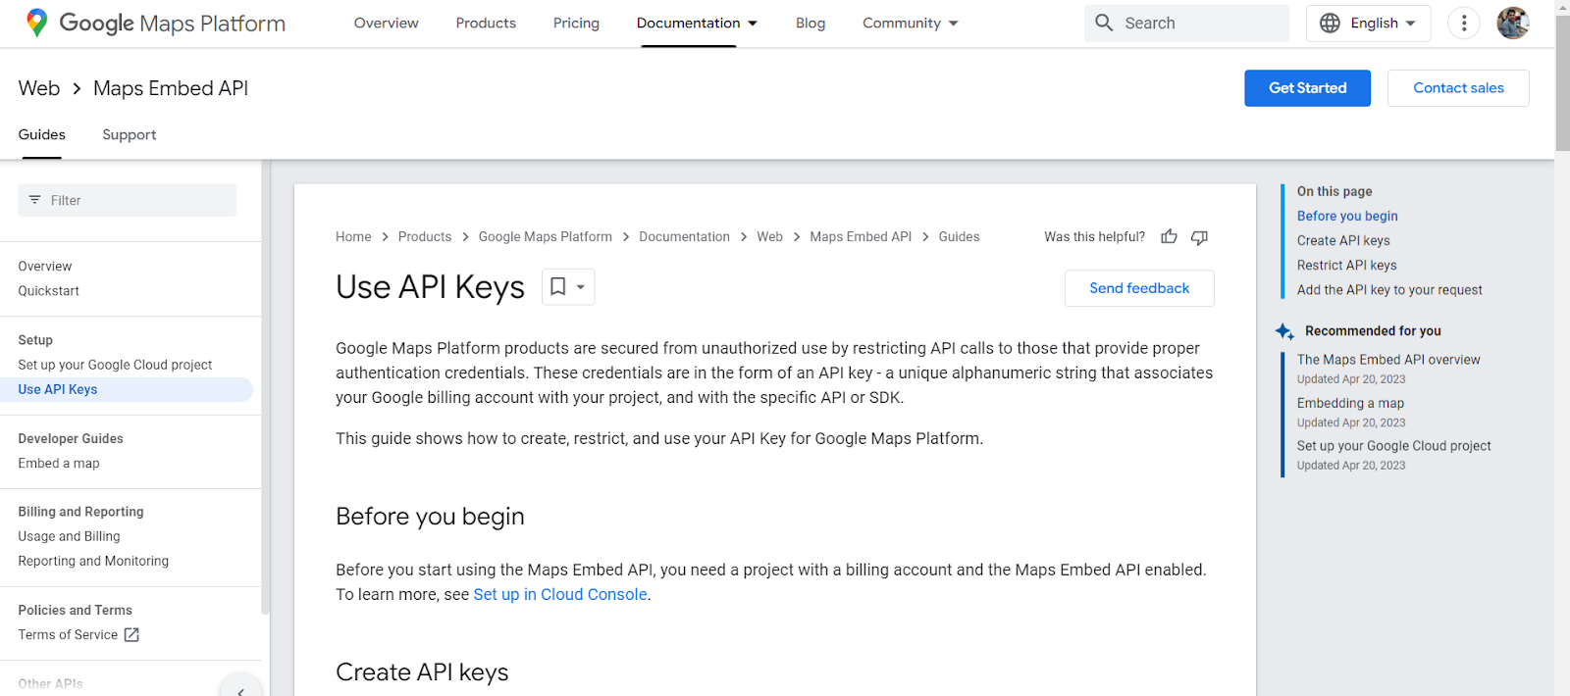This screenshot has width=1570, height=696.
Task: Open the Embedding a map recommendation
Action: (1350, 403)
